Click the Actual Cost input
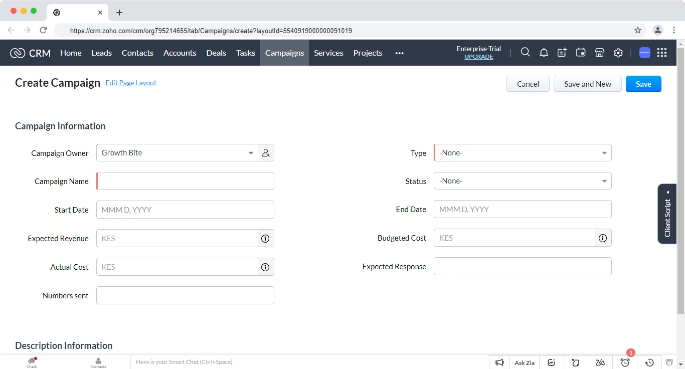Screen dimensions: 685x369 tap(177, 267)
